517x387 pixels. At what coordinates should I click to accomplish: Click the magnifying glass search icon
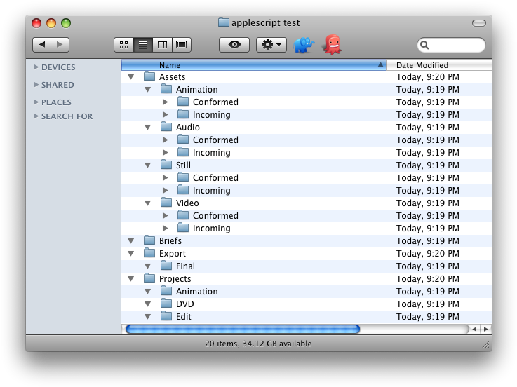coord(424,45)
